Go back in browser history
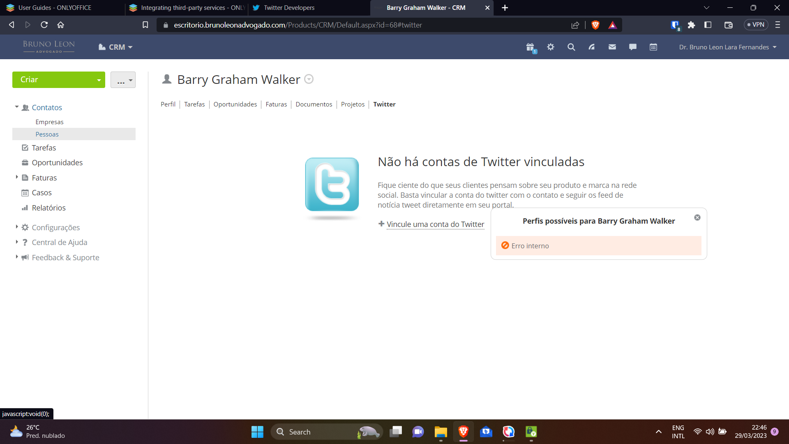Screen dimensions: 789x444 coord(12,25)
